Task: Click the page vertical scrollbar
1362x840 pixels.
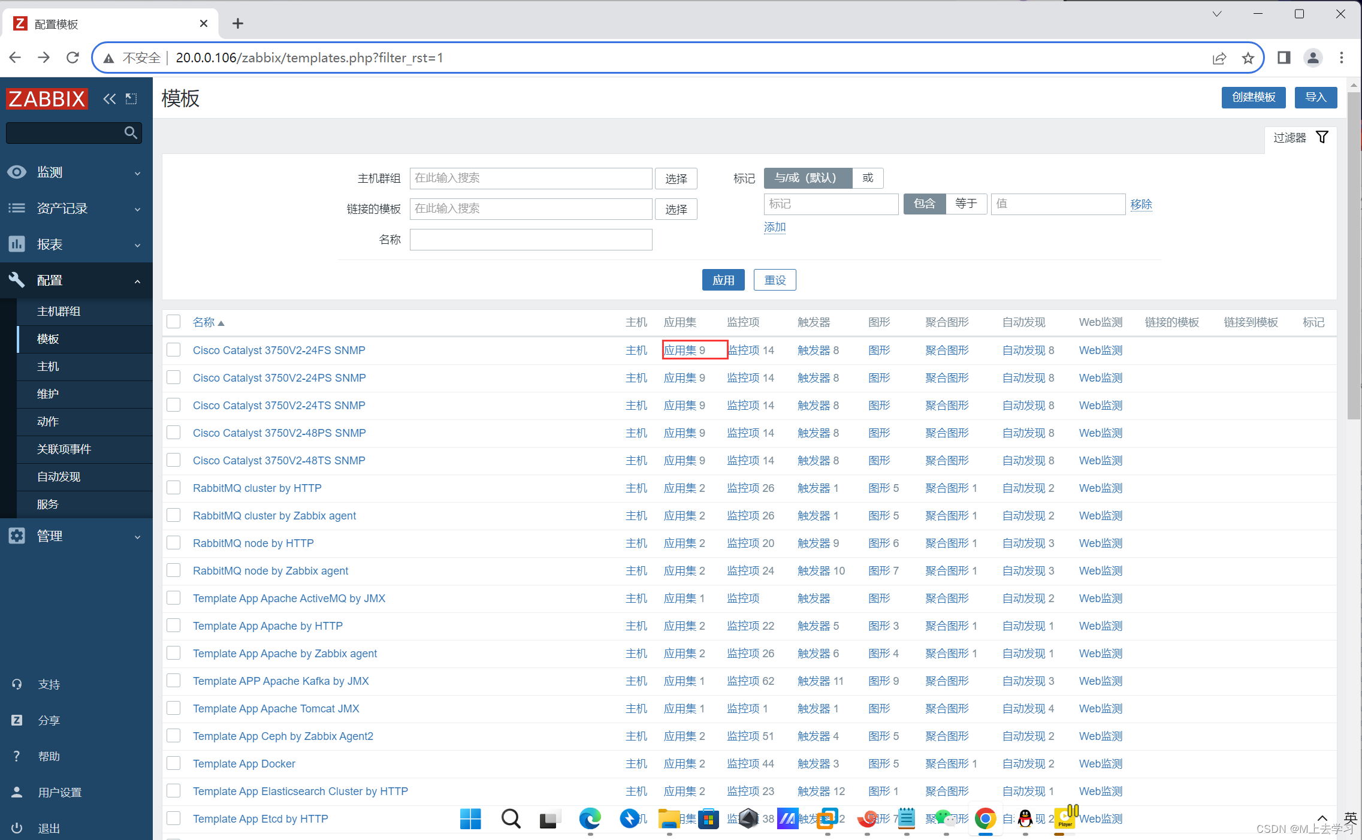Action: coord(1354,255)
